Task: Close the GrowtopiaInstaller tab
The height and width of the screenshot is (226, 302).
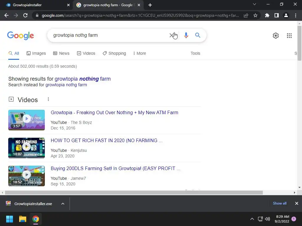Action: (x=68, y=5)
